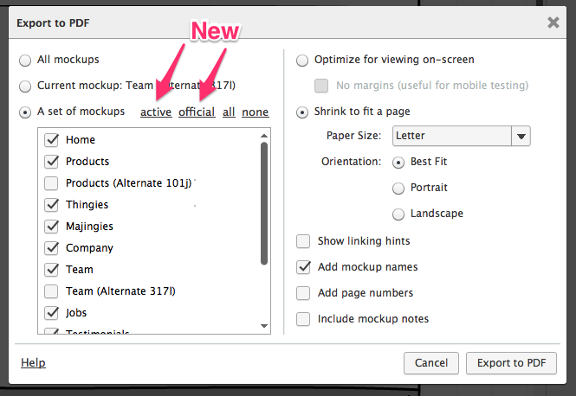Open the Paper Size dropdown
Viewport: 576px width, 396px height.
click(521, 136)
